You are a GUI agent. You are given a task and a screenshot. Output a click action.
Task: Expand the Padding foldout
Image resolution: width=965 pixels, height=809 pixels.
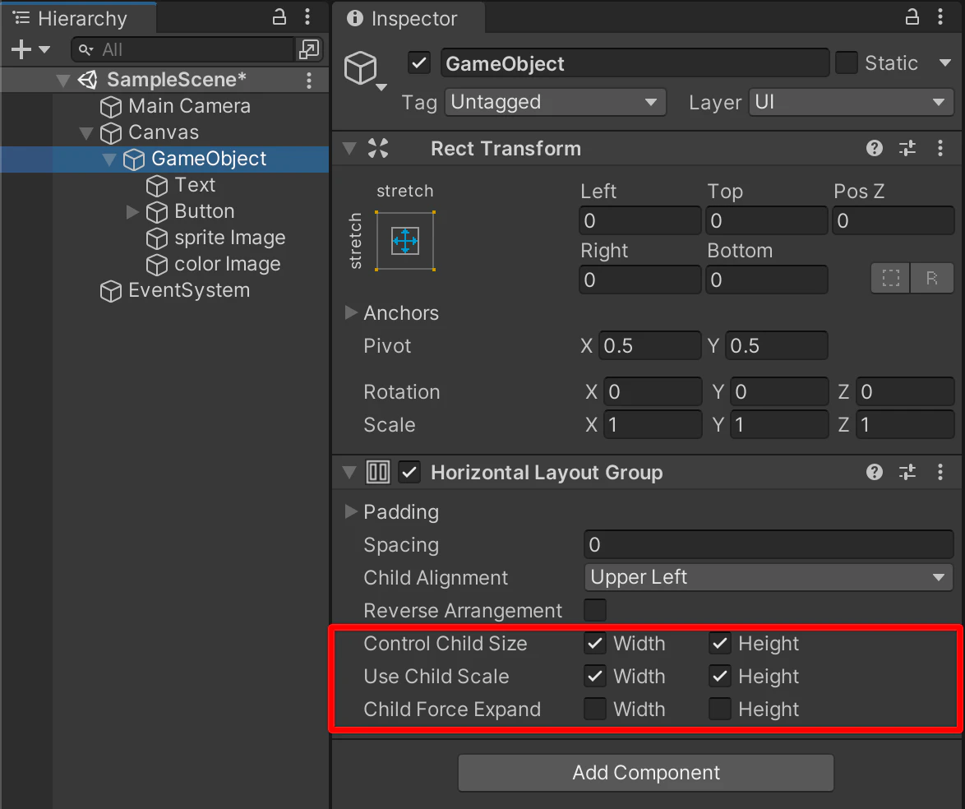[351, 511]
